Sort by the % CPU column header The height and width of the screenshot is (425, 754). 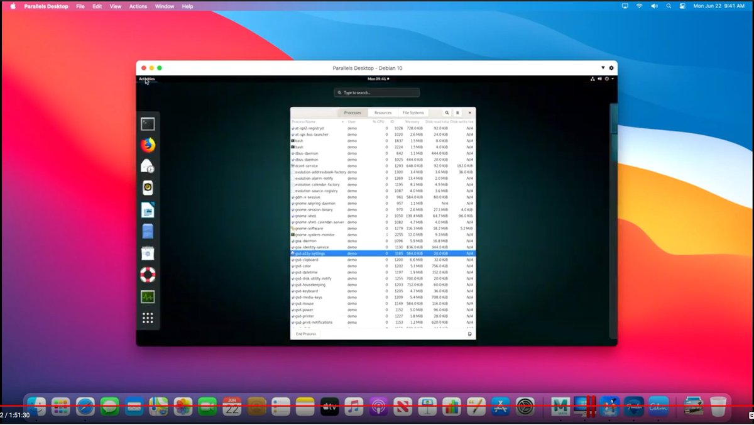click(378, 121)
